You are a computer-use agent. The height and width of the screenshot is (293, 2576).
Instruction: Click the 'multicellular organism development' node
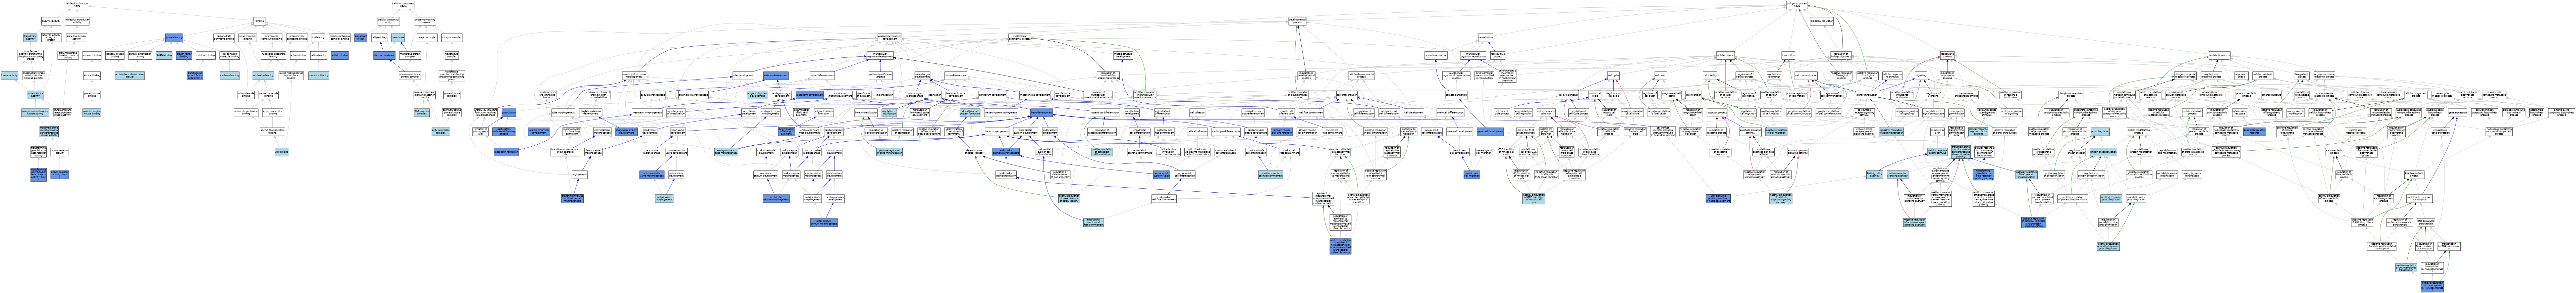[x=880, y=55]
